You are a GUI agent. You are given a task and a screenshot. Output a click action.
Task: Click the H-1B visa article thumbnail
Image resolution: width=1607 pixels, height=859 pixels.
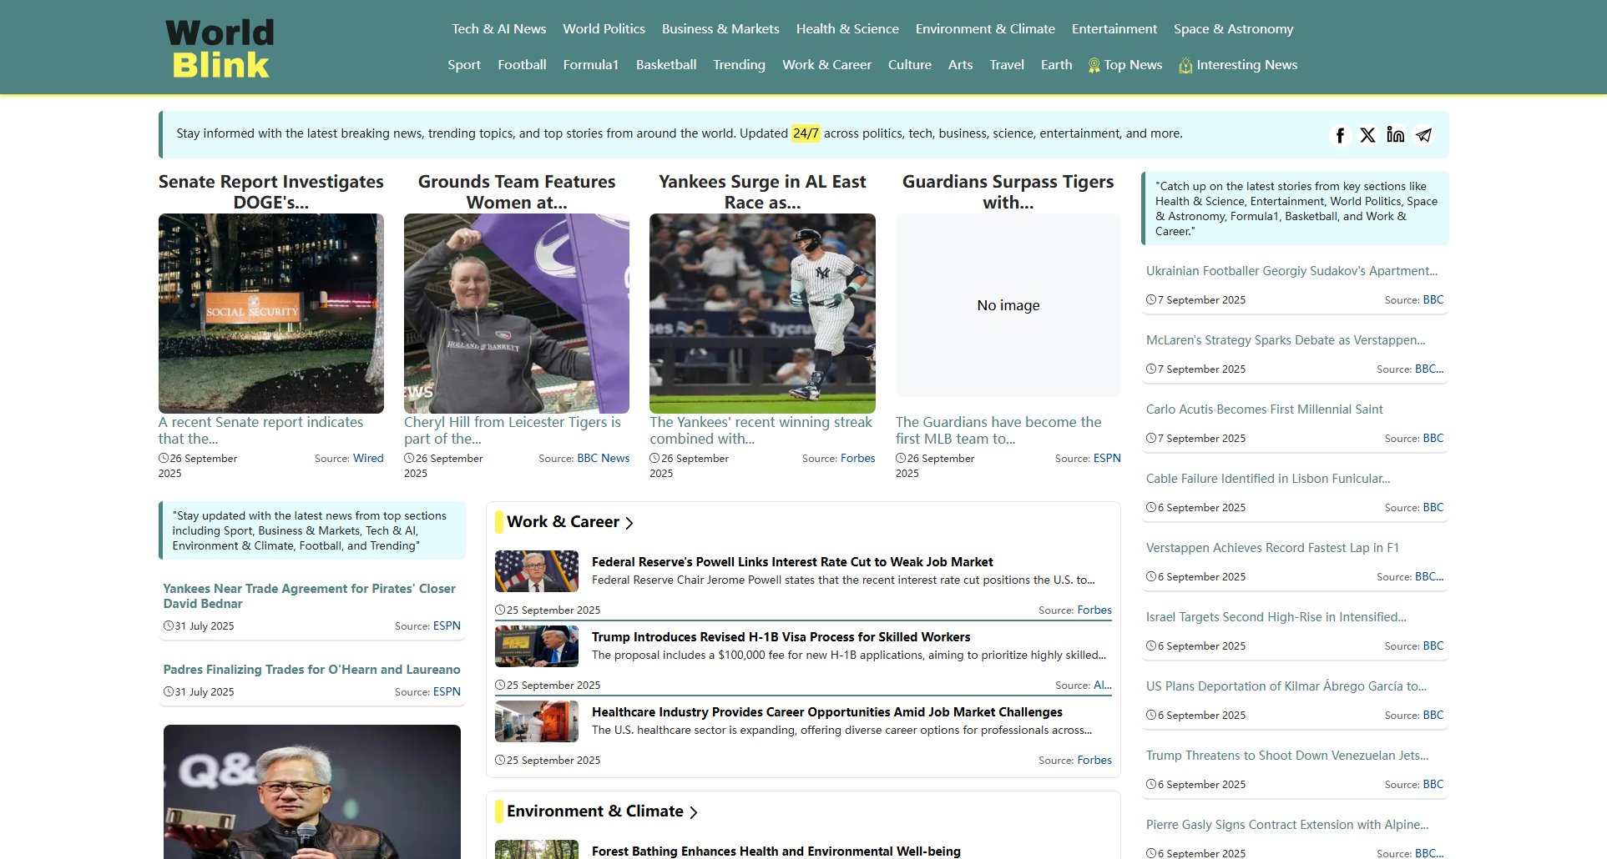click(537, 646)
